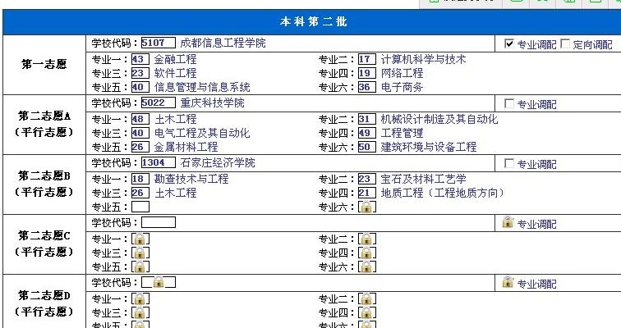Enable 定向调配 checkbox for 第一志愿

point(565,44)
